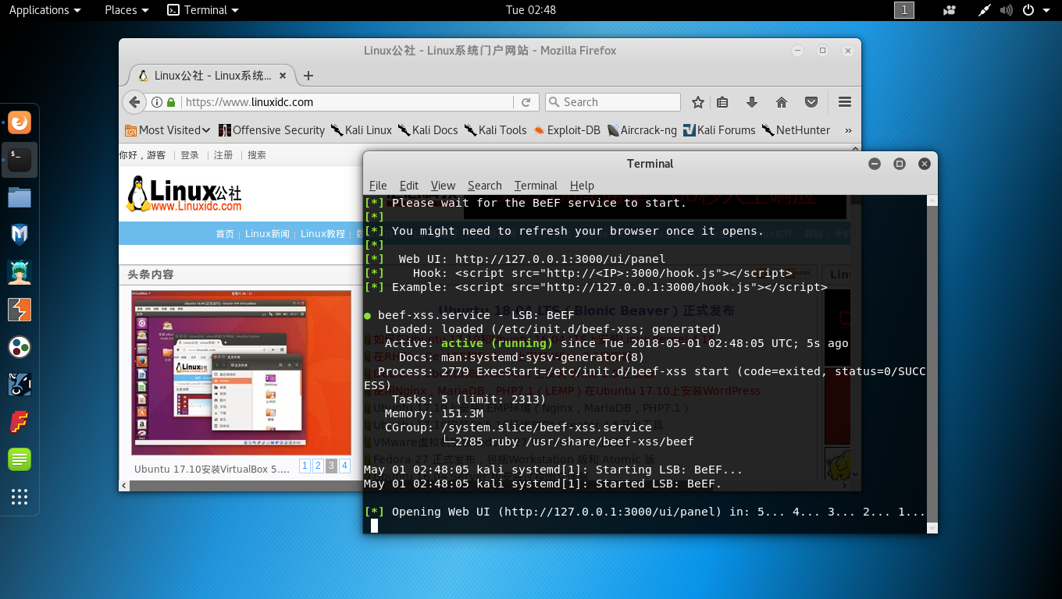Go back with Firefox back arrow
1062x599 pixels.
tap(134, 102)
